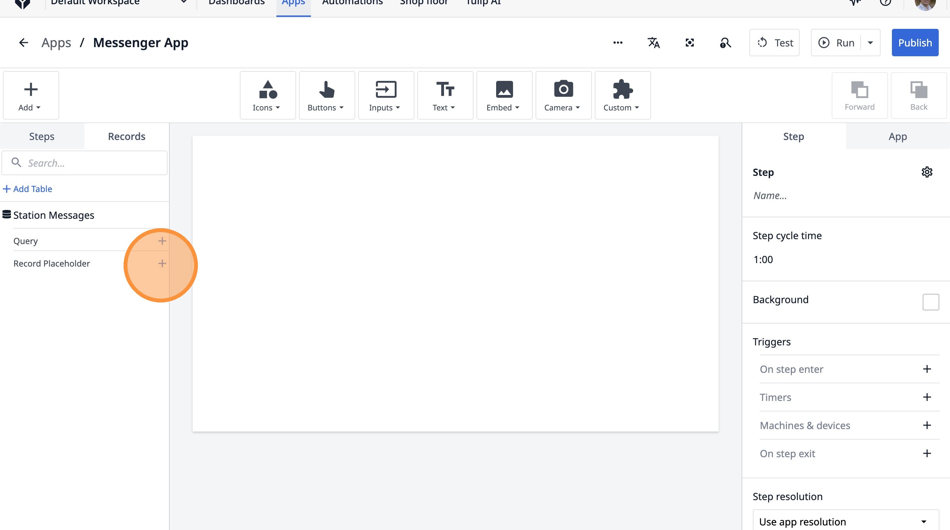Open the Step resolution dropdown
This screenshot has width=950, height=530.
(x=845, y=521)
